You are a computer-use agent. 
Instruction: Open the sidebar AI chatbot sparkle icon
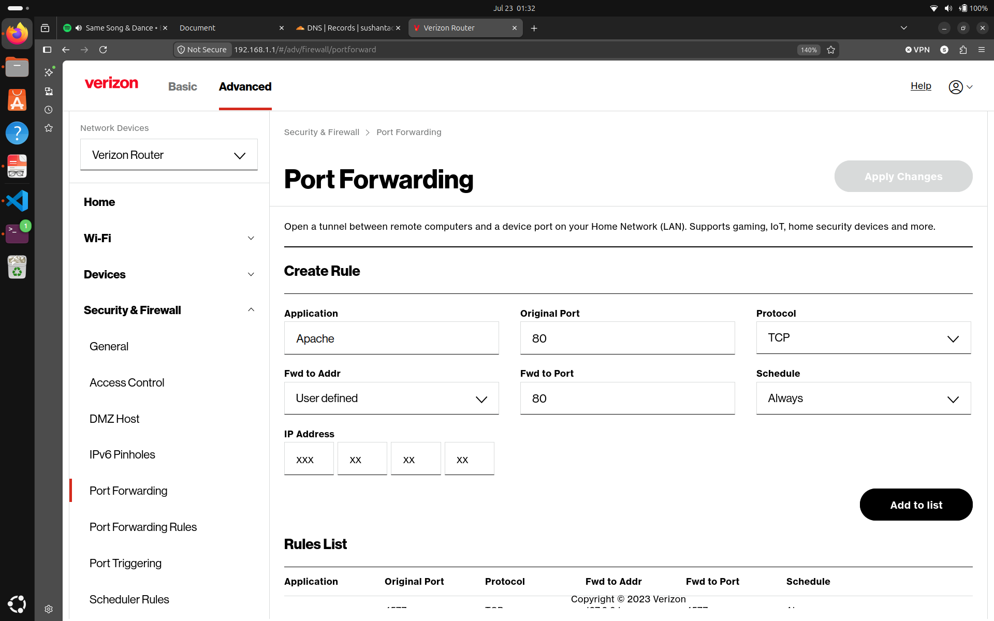pyautogui.click(x=49, y=72)
